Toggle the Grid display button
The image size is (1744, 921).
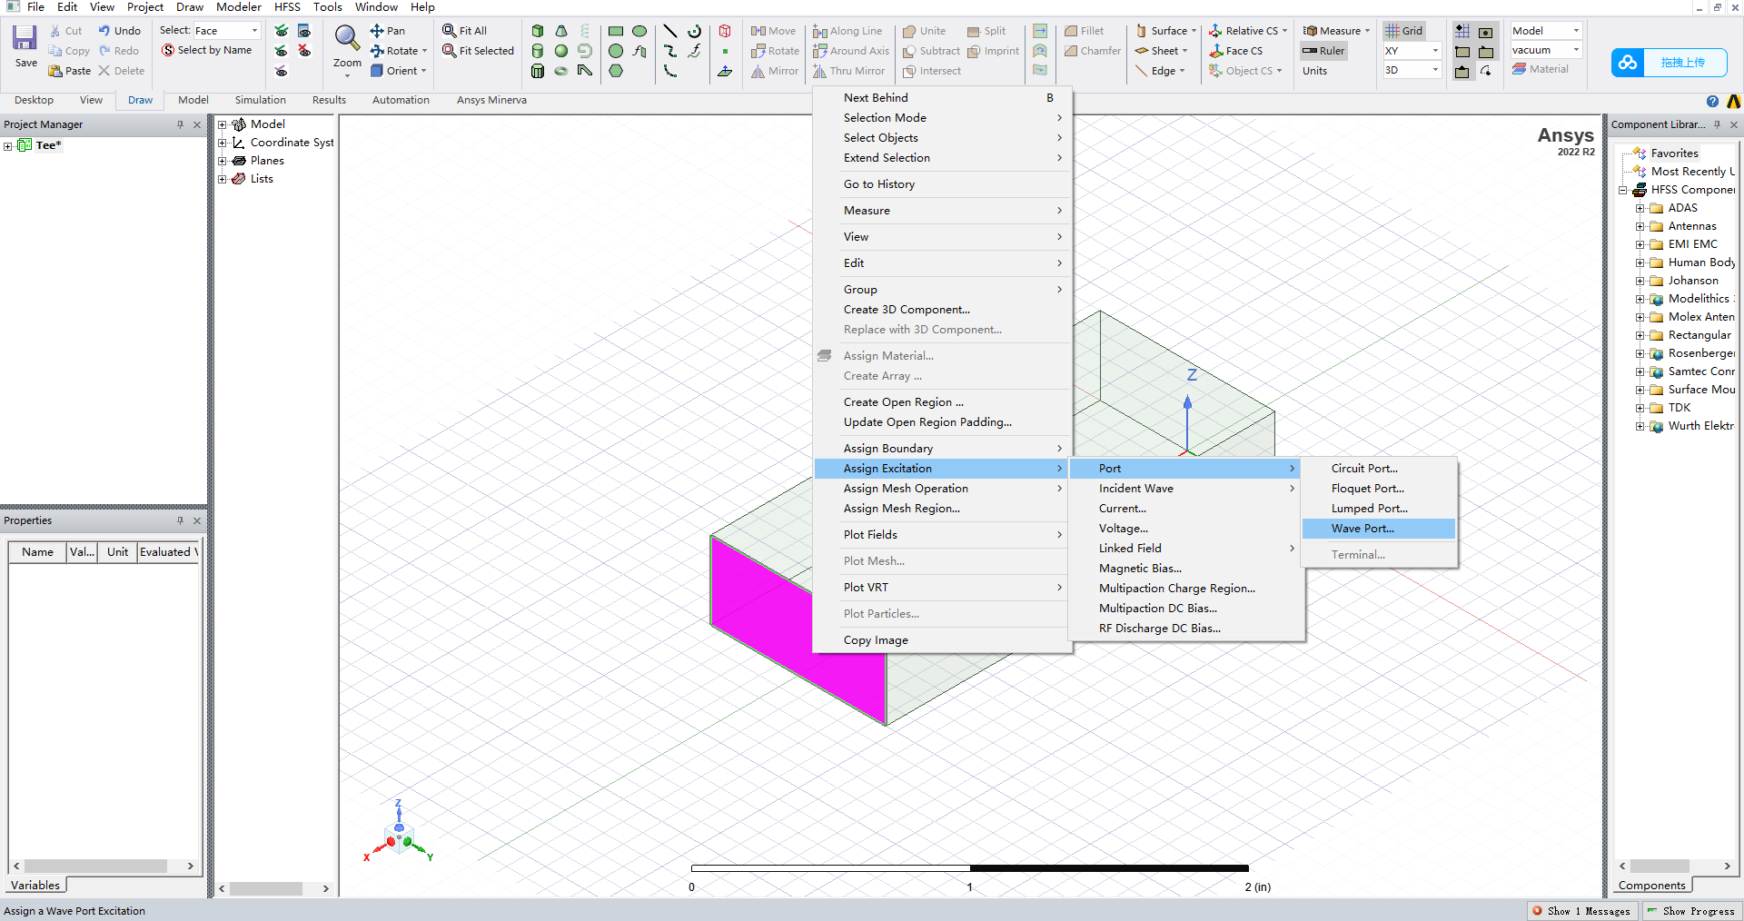tap(1404, 31)
